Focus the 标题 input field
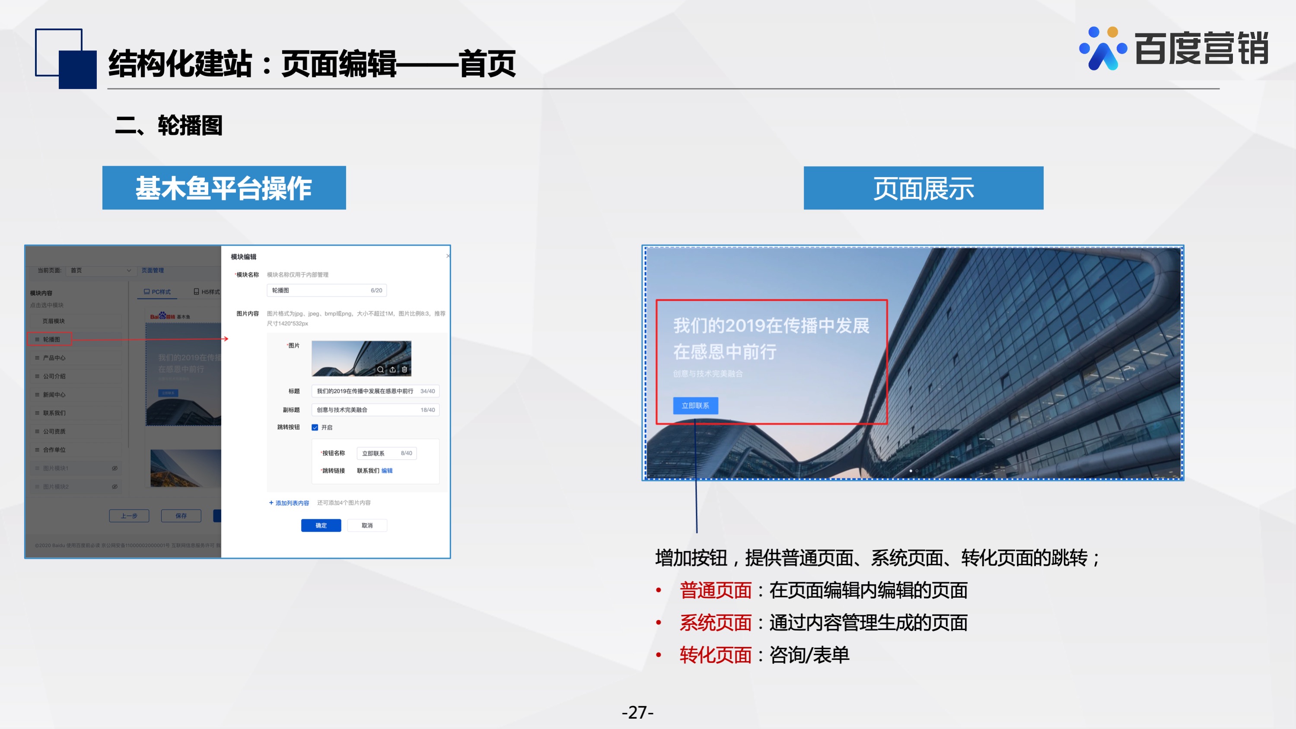This screenshot has width=1296, height=729. (x=376, y=391)
